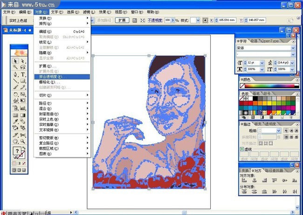Choose 栅格化 menu entry
The height and width of the screenshot is (215, 303).
click(62, 82)
